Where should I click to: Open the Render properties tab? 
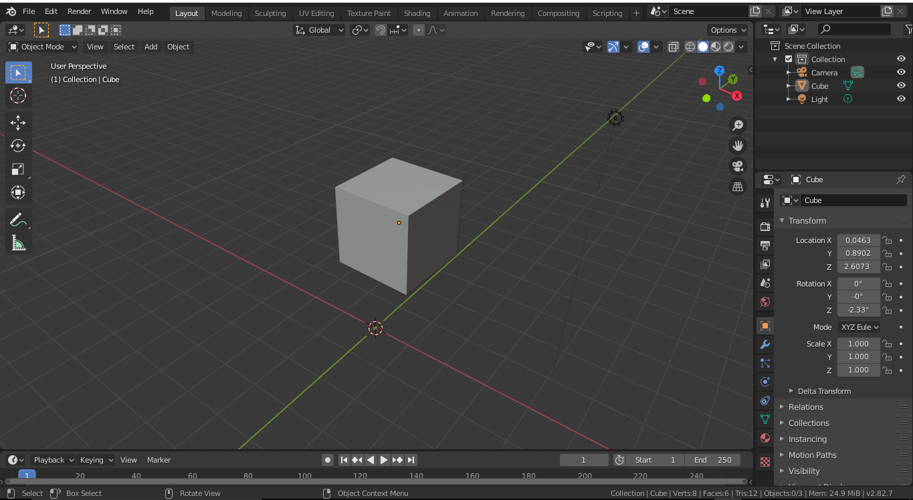pyautogui.click(x=765, y=226)
